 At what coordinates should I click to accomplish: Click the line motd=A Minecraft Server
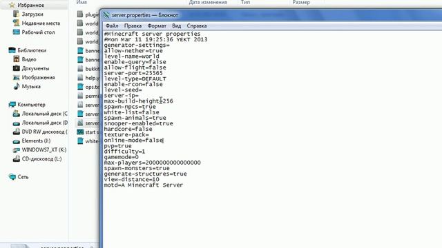click(144, 185)
